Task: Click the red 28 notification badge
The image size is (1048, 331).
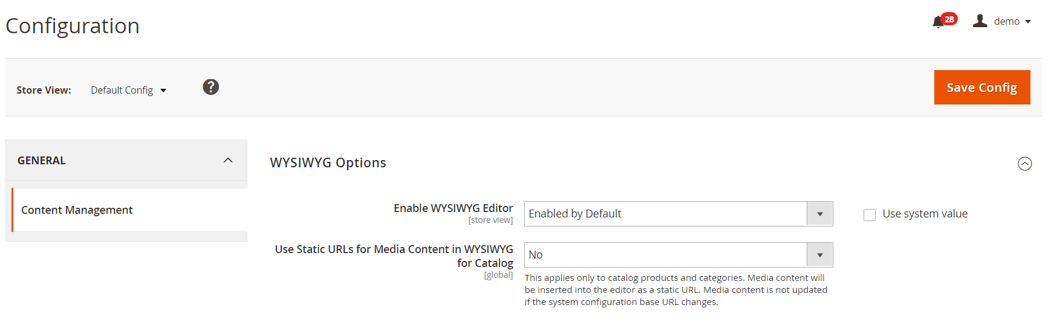Action: (949, 19)
